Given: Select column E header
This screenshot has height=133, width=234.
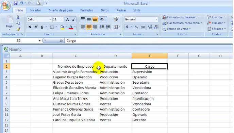Looking at the screenshot, I should pos(150,56).
